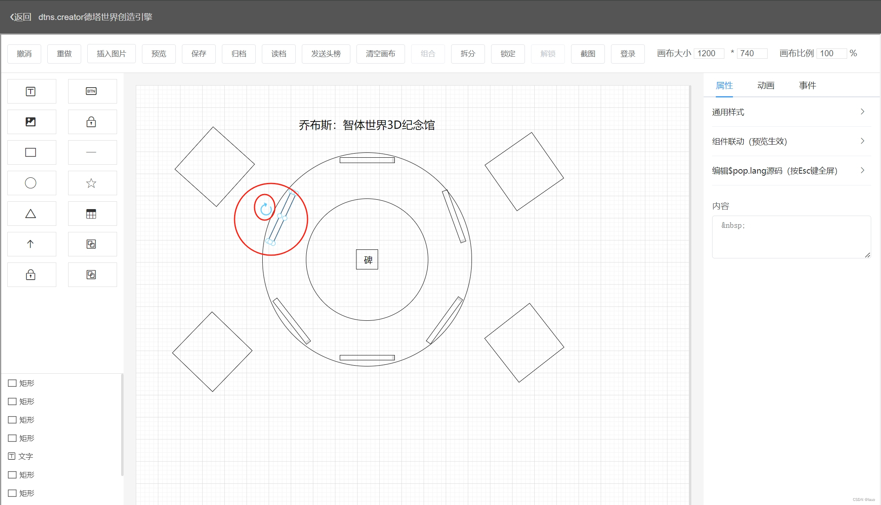Expand the 编辑$pop.lang源码 section
Viewport: 881px width, 505px height.
tap(791, 171)
